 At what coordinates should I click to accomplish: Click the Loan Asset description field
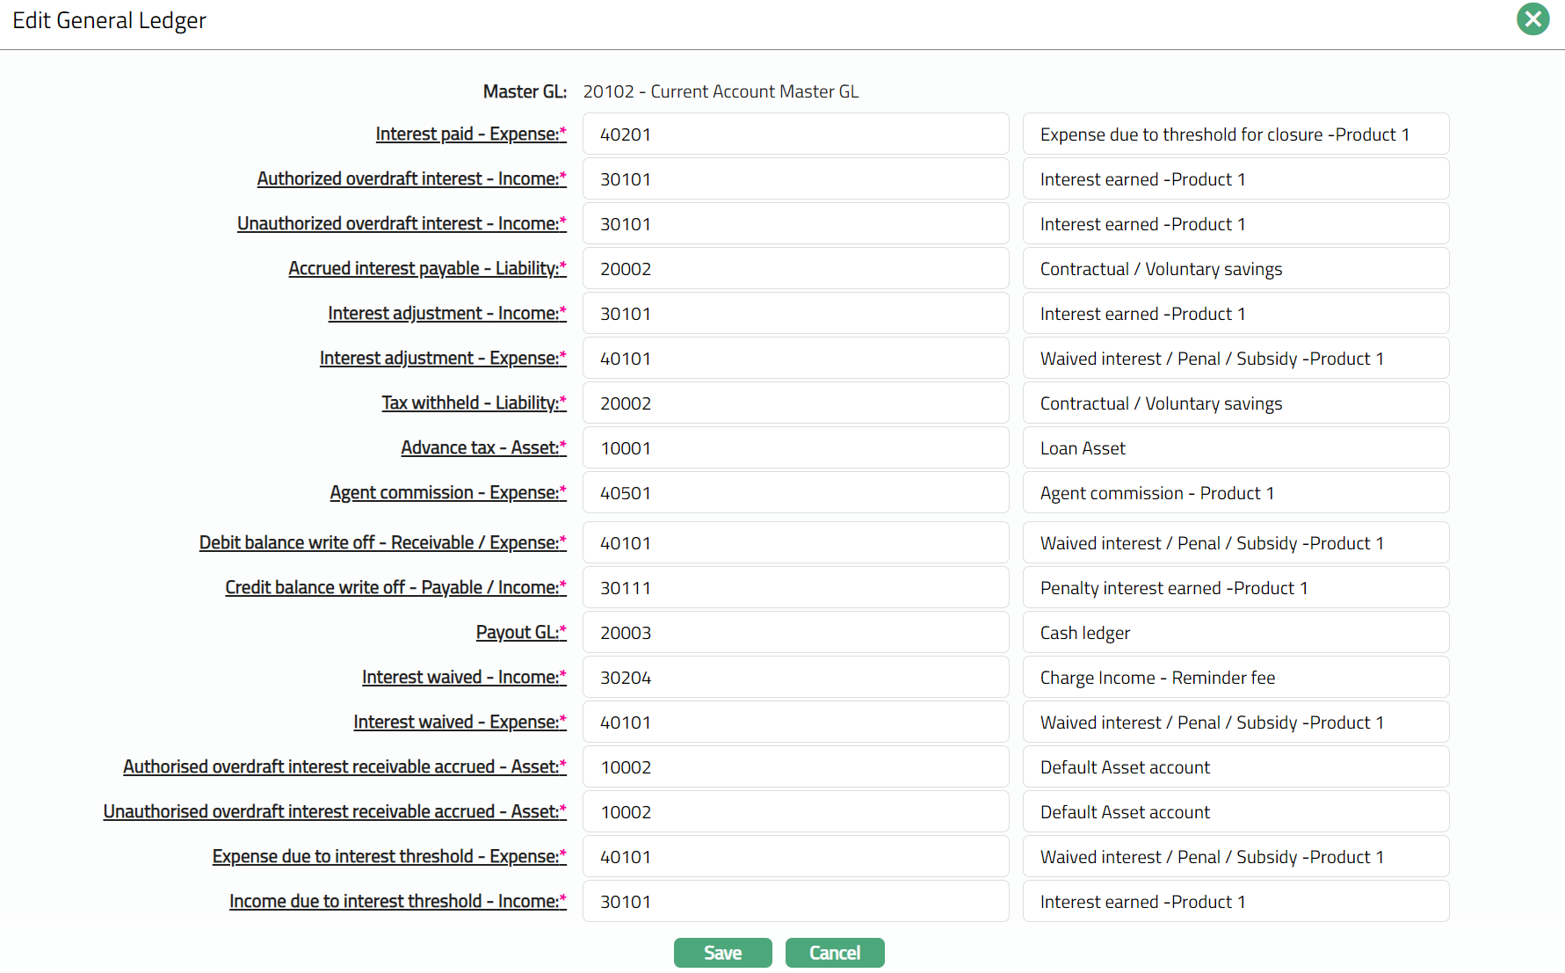point(1235,448)
